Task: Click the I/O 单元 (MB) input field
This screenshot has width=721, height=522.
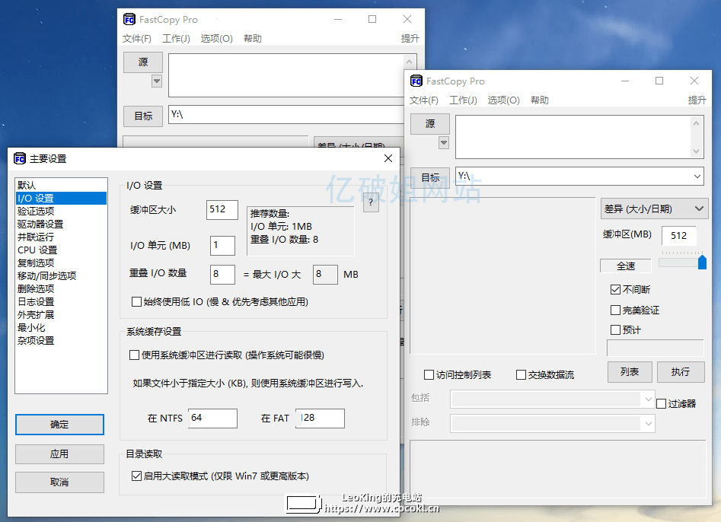Action: click(x=222, y=245)
